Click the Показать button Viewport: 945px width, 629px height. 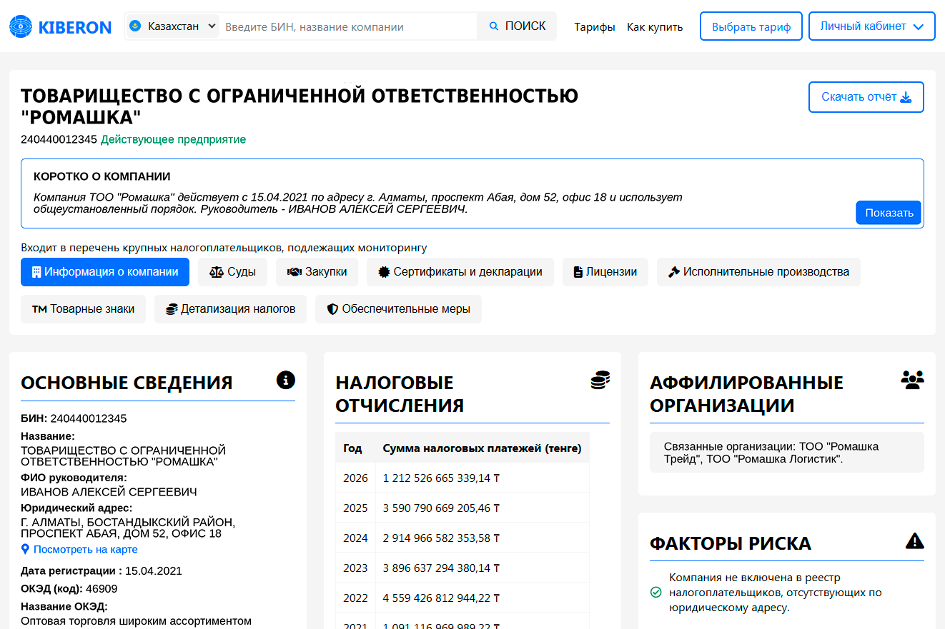click(x=889, y=213)
